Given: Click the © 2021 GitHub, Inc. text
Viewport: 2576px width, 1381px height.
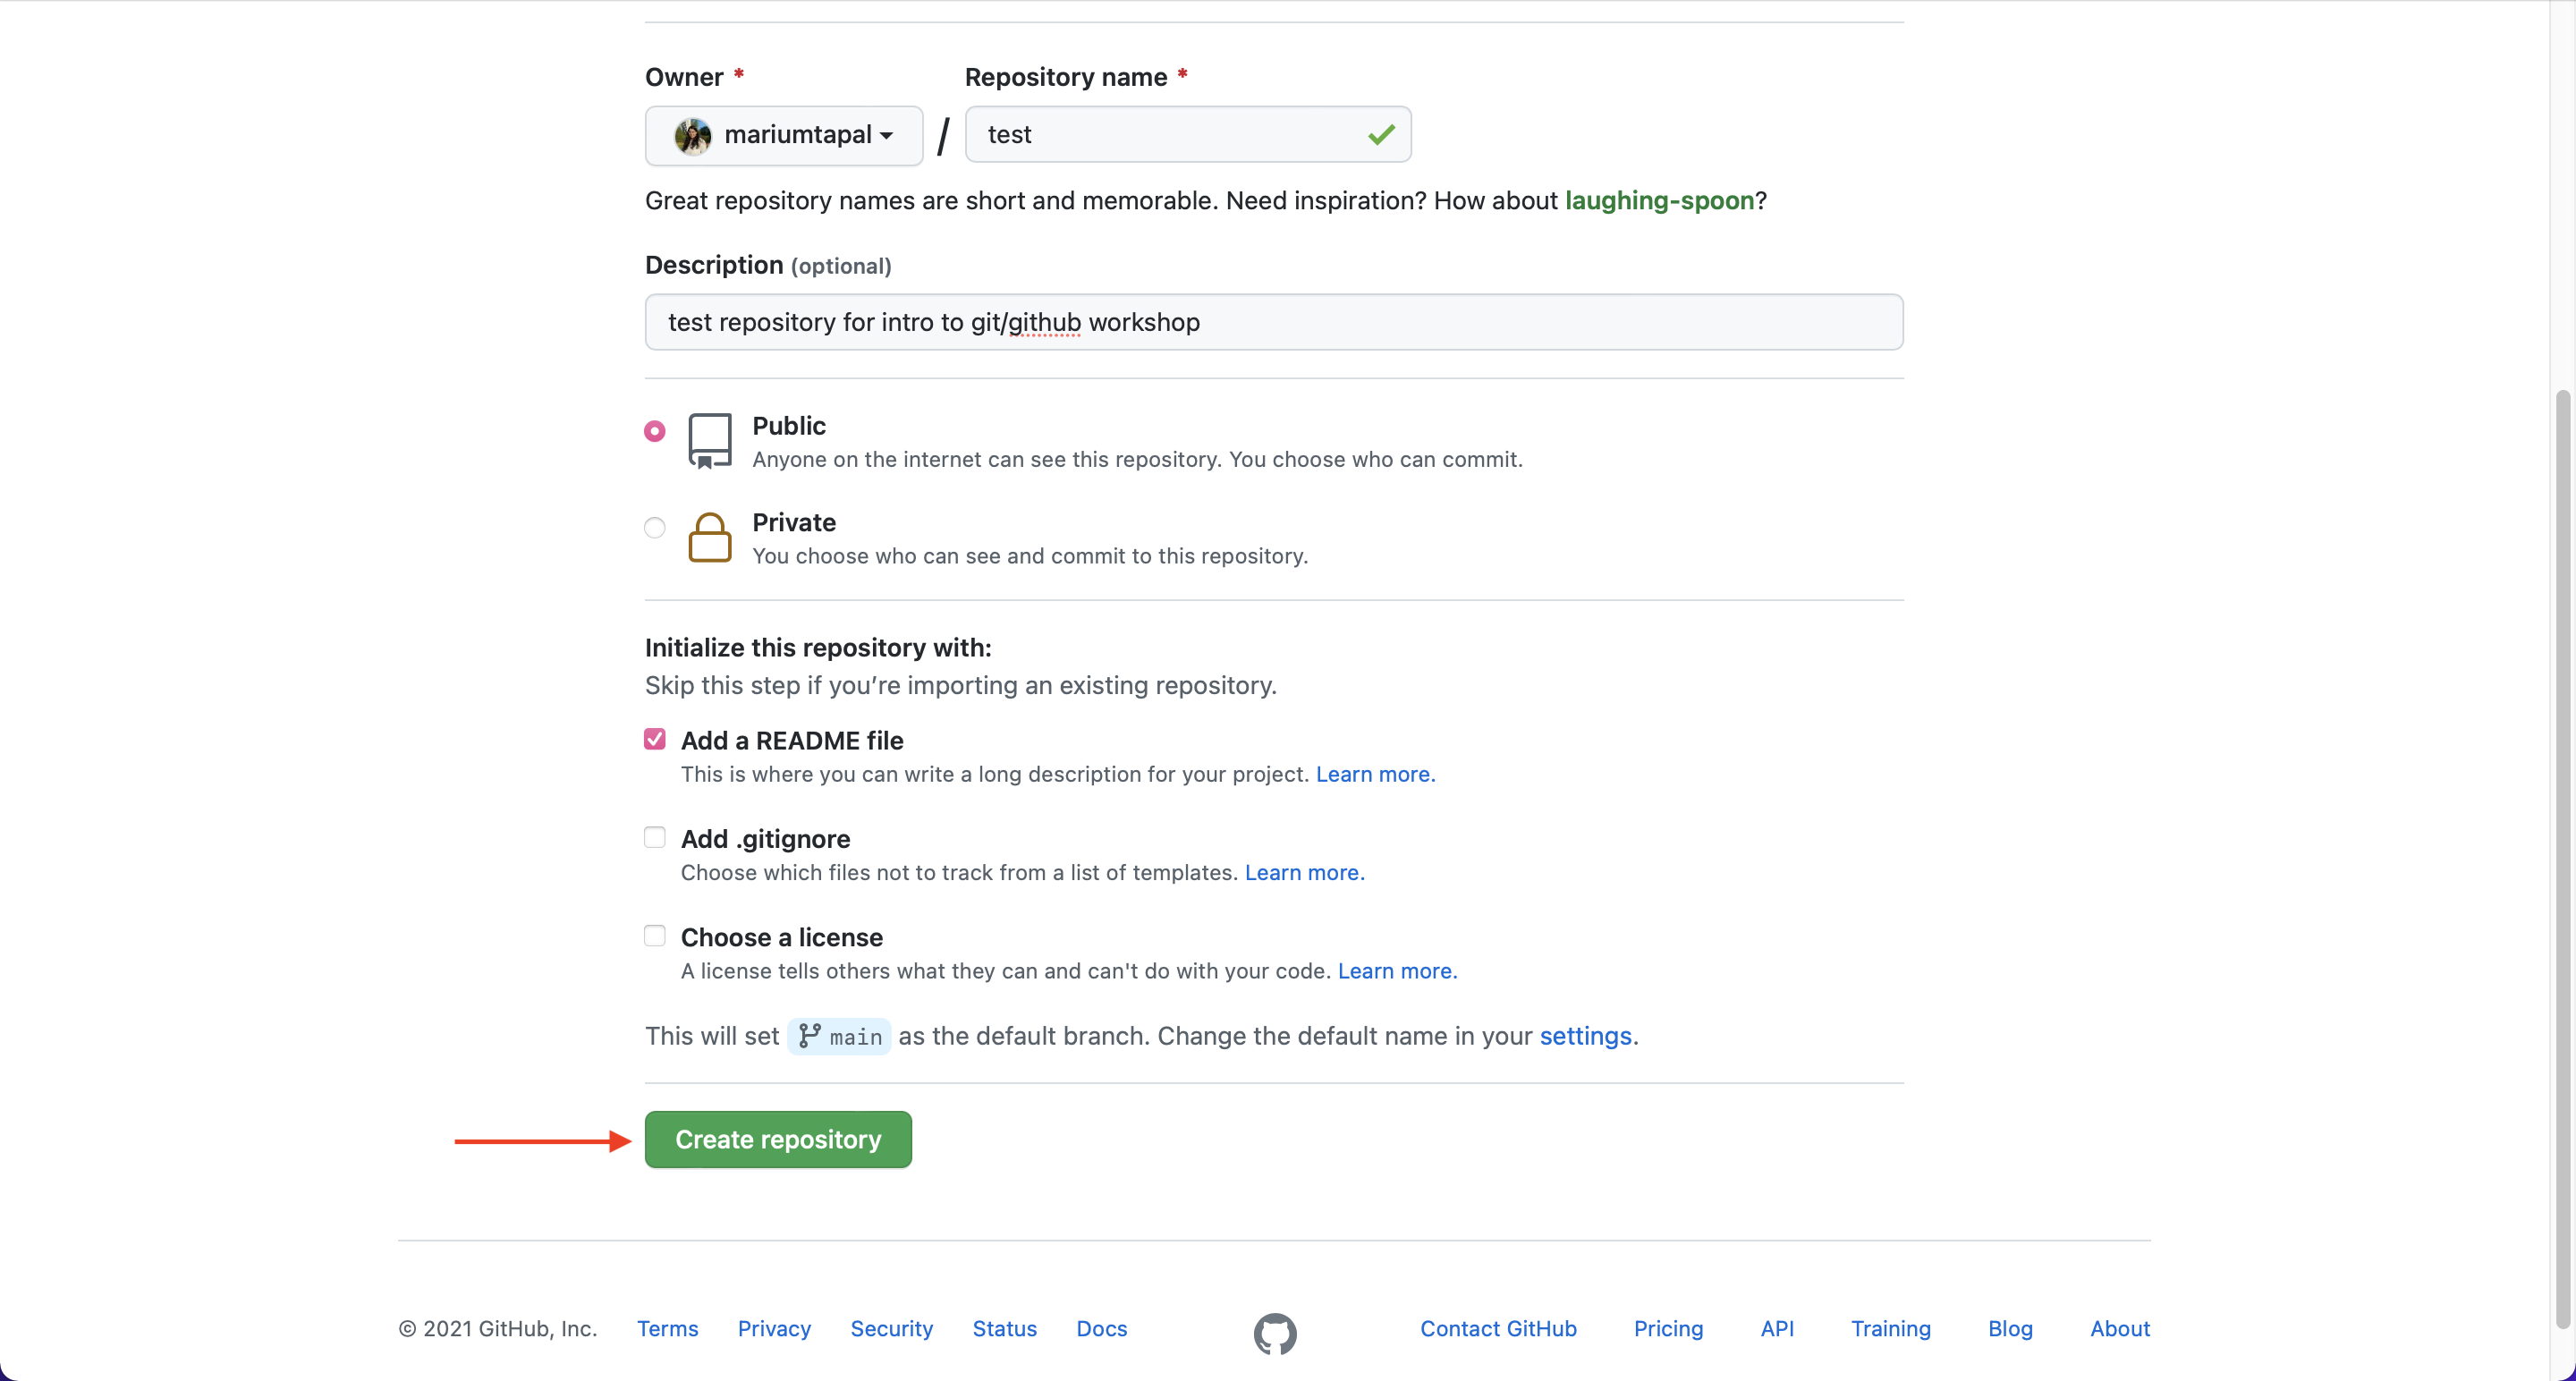Looking at the screenshot, I should [x=497, y=1328].
